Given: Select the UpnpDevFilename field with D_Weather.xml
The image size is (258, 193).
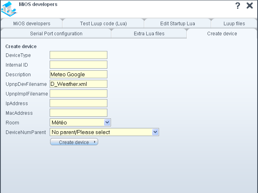Looking at the screenshot, I should [x=79, y=84].
